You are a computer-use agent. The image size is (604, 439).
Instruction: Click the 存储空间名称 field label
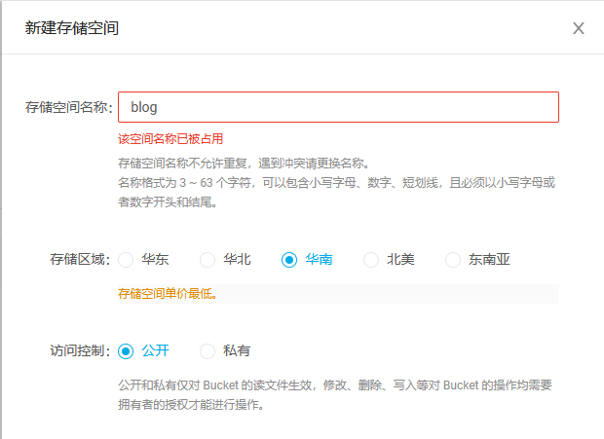coord(68,107)
